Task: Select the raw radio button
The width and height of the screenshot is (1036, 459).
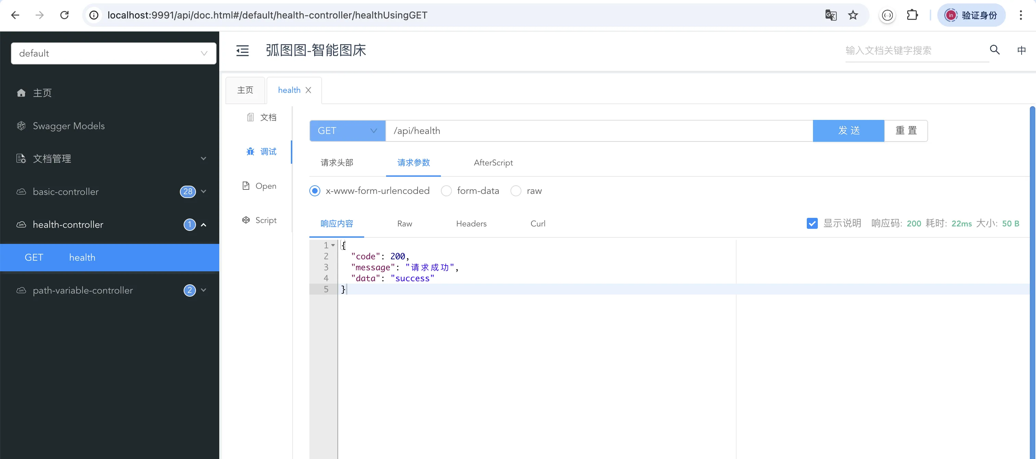Action: (516, 191)
